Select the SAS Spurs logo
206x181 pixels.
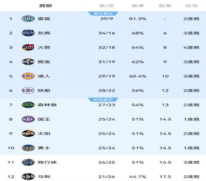click(28, 176)
